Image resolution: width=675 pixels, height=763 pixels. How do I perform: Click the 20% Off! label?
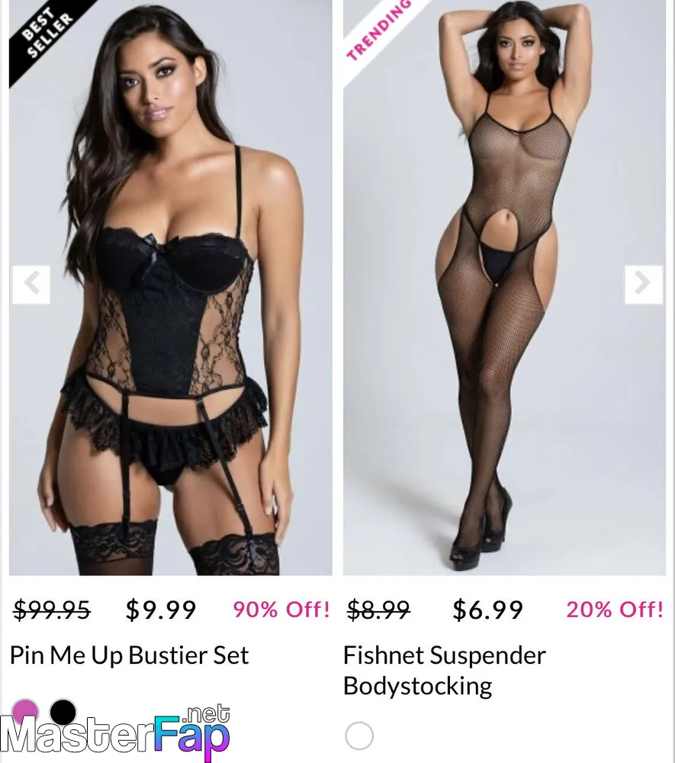(x=615, y=609)
